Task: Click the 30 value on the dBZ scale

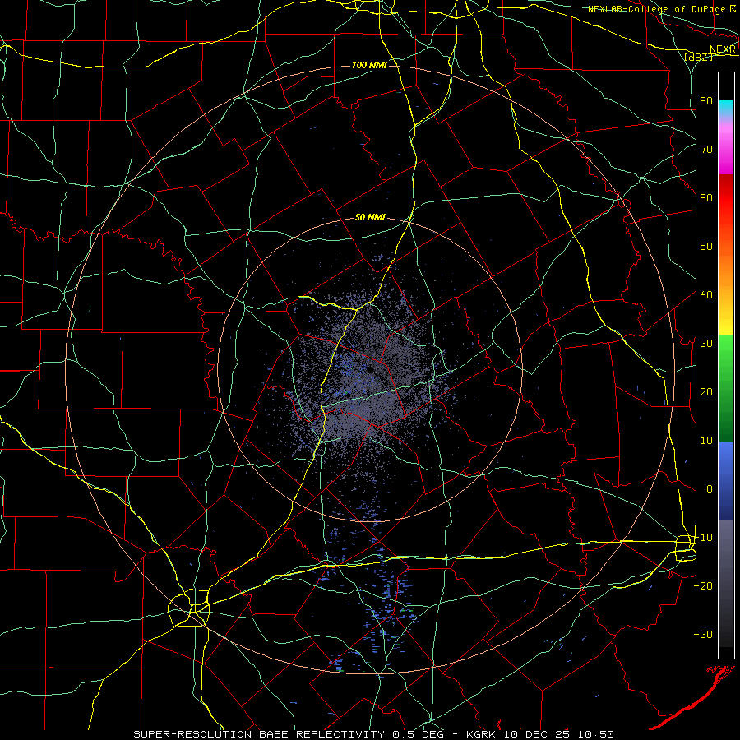Action: click(x=706, y=343)
